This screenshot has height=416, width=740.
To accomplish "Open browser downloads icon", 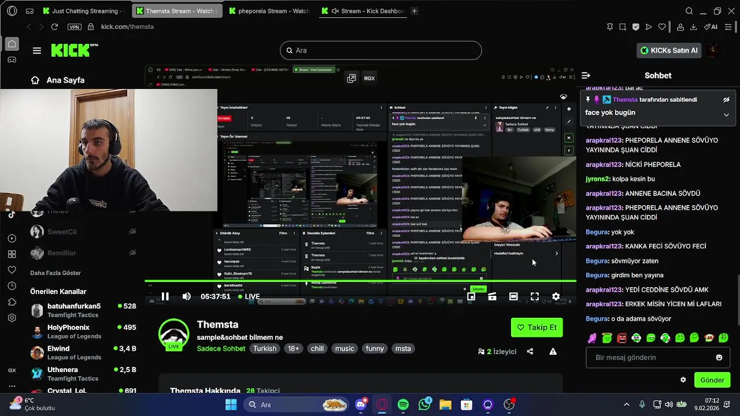I will 693,27.
